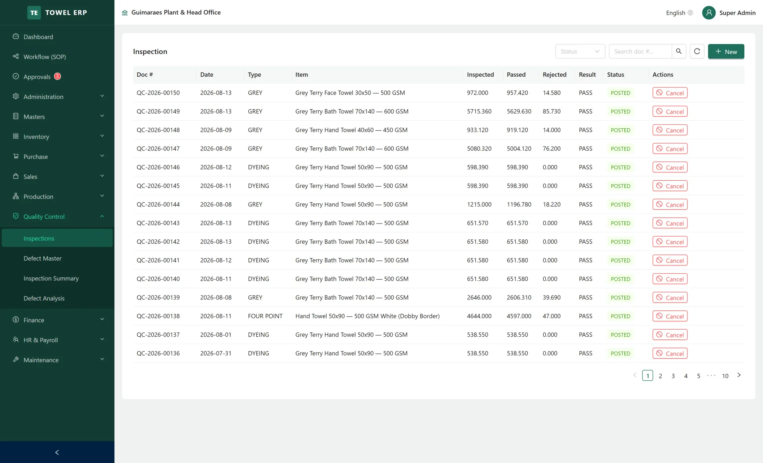The image size is (763, 463).
Task: Open the Dashboard menu item
Action: (x=57, y=37)
